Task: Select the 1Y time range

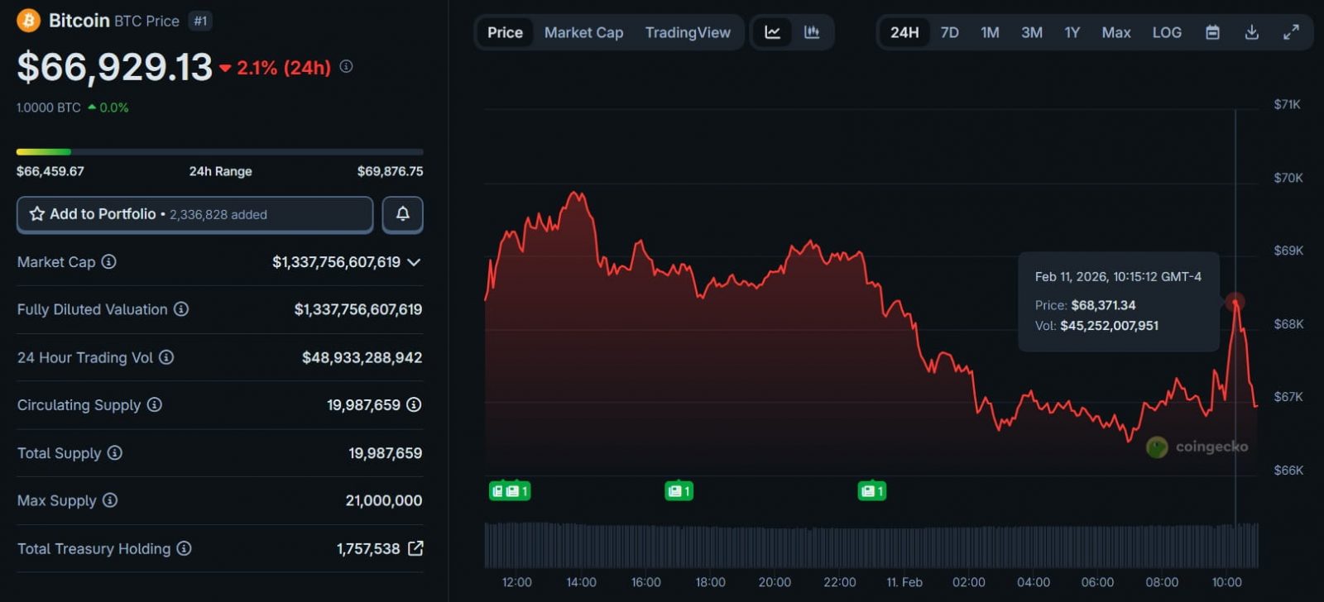Action: point(1072,32)
